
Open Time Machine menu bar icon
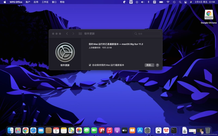click(x=174, y=2)
